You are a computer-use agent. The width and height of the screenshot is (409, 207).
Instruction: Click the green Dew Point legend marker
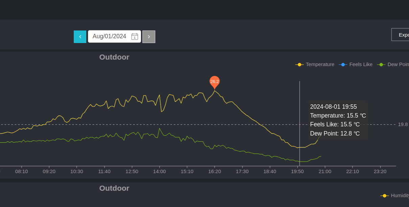coord(381,64)
